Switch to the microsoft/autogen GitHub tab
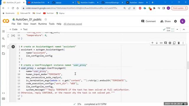The width and height of the screenshot is (189, 106). pyautogui.click(x=112, y=3)
